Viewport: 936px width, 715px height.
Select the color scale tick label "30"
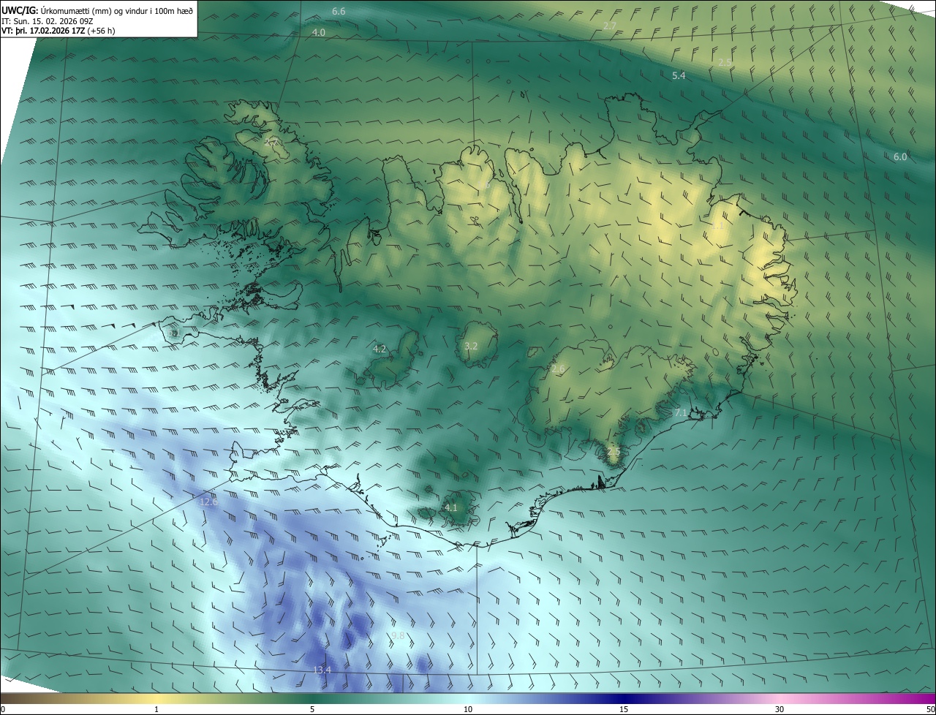[x=780, y=709]
